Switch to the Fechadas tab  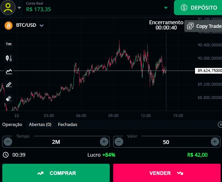(x=68, y=124)
